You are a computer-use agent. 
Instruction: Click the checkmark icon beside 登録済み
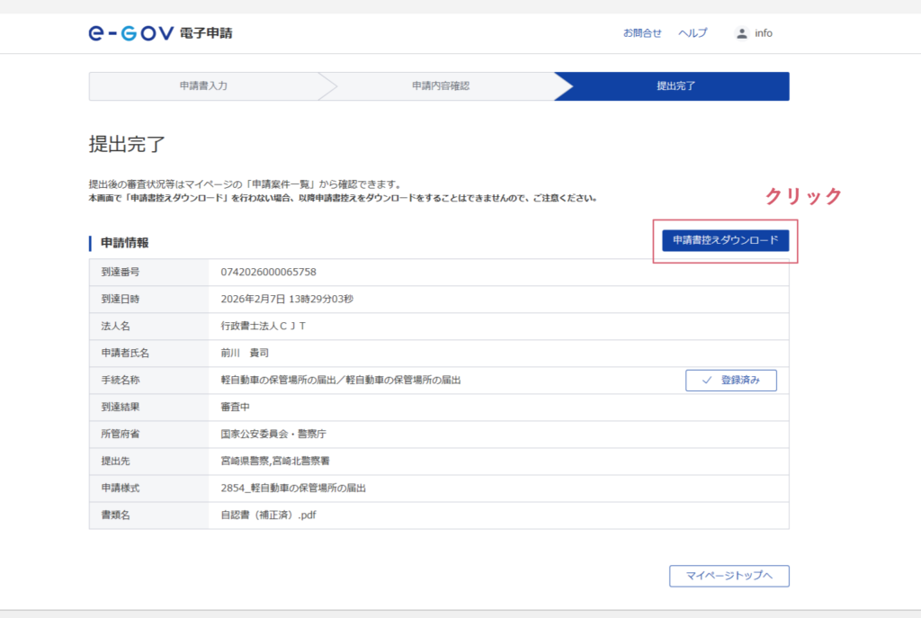pyautogui.click(x=706, y=381)
